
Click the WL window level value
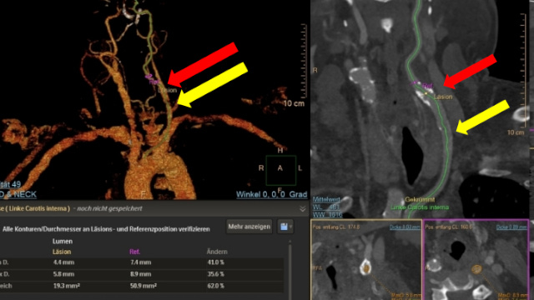point(326,207)
